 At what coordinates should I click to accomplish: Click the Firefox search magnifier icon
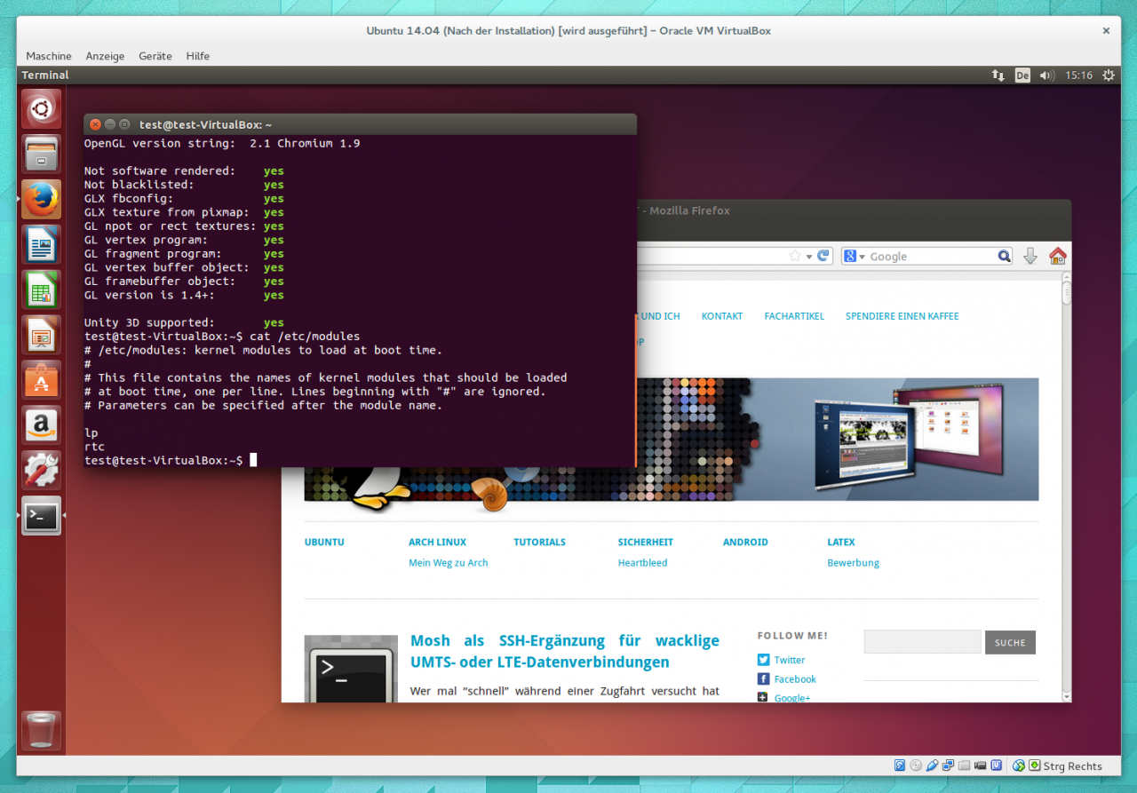1004,256
